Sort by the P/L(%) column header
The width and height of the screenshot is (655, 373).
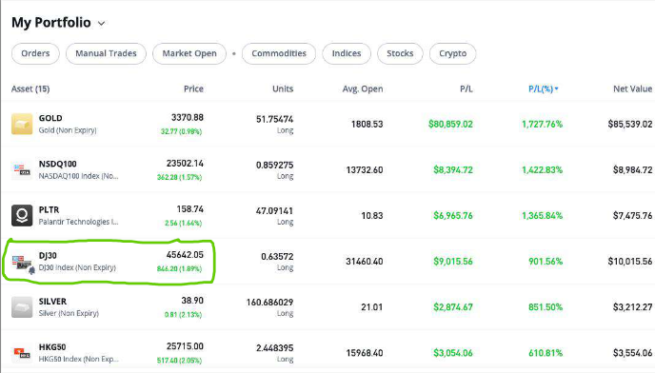click(543, 88)
